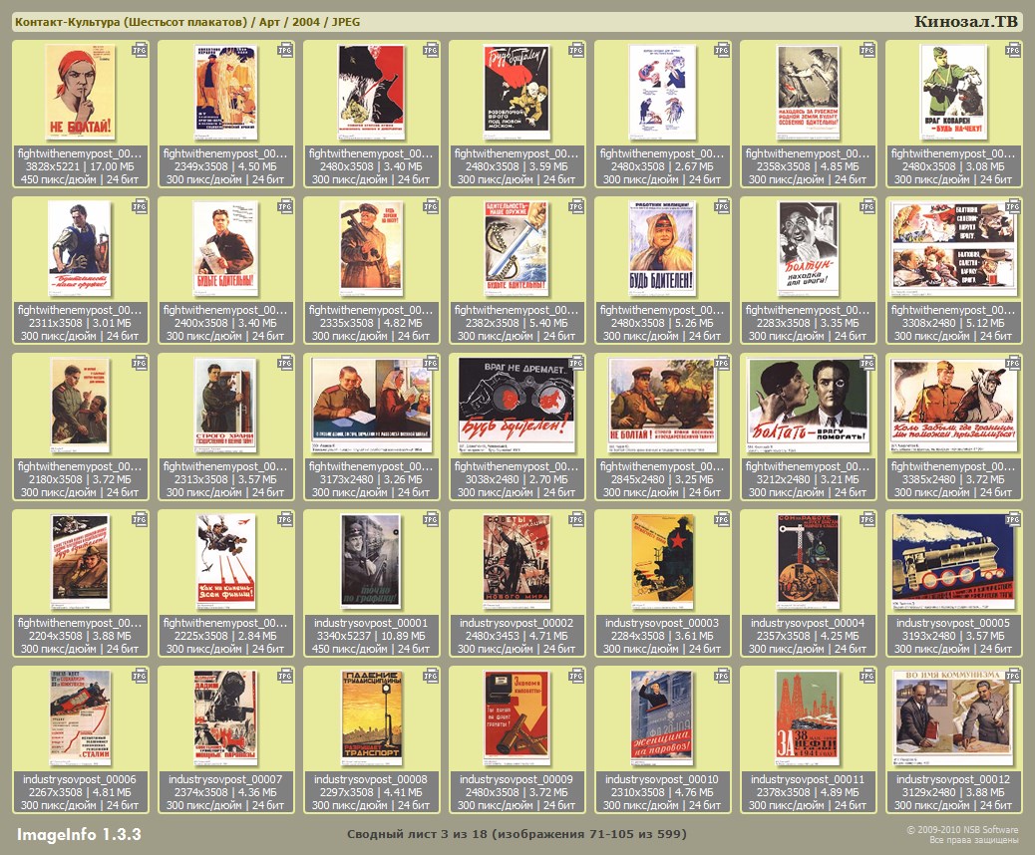Open the thumbnail above 3385x2480 | 3.72 МБ
Screen dimensions: 1035x855
coord(953,405)
